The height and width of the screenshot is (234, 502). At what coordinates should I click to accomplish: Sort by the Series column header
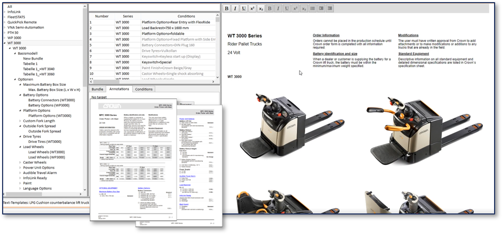tap(128, 16)
